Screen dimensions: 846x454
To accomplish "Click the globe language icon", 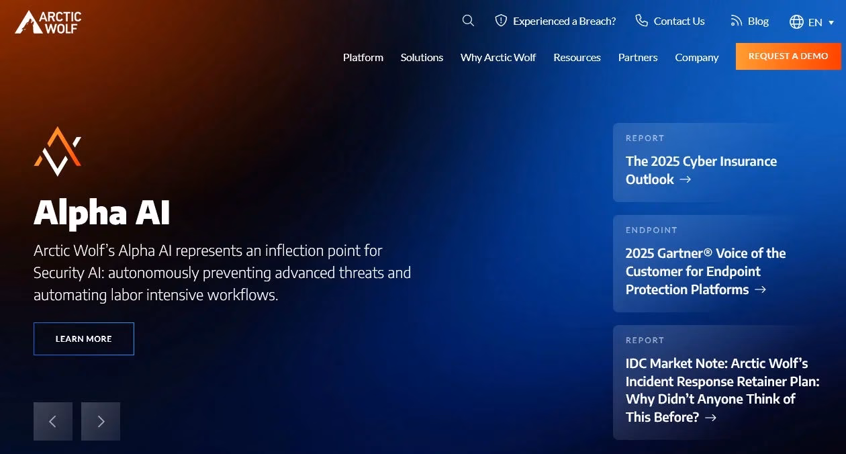I will tap(796, 22).
